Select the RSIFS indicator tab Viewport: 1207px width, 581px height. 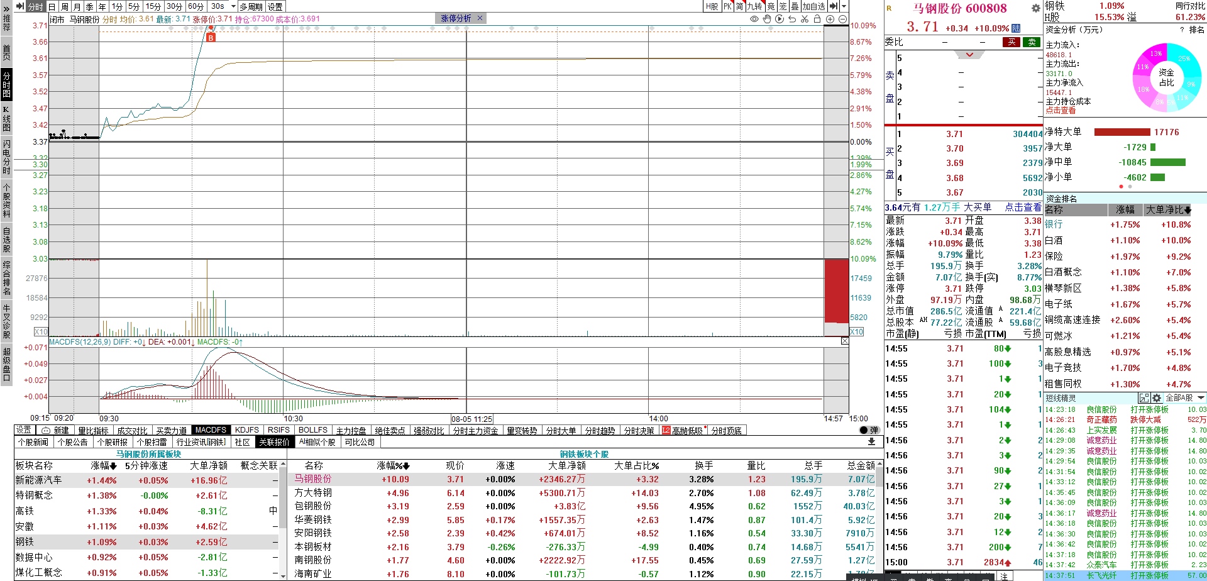point(278,430)
